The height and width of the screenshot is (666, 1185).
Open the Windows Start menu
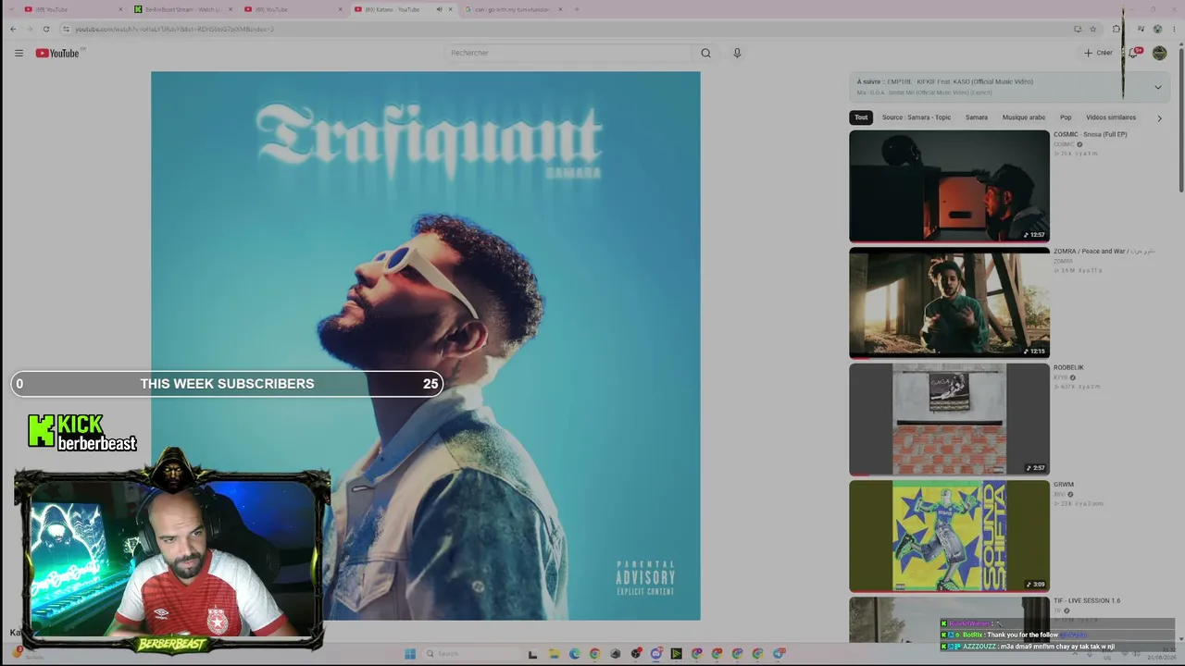tap(410, 654)
